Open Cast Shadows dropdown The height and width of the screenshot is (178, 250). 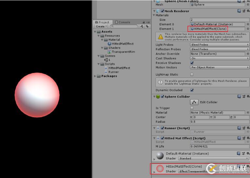[x=220, y=58]
